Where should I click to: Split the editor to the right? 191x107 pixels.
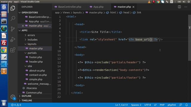pos(179,7)
